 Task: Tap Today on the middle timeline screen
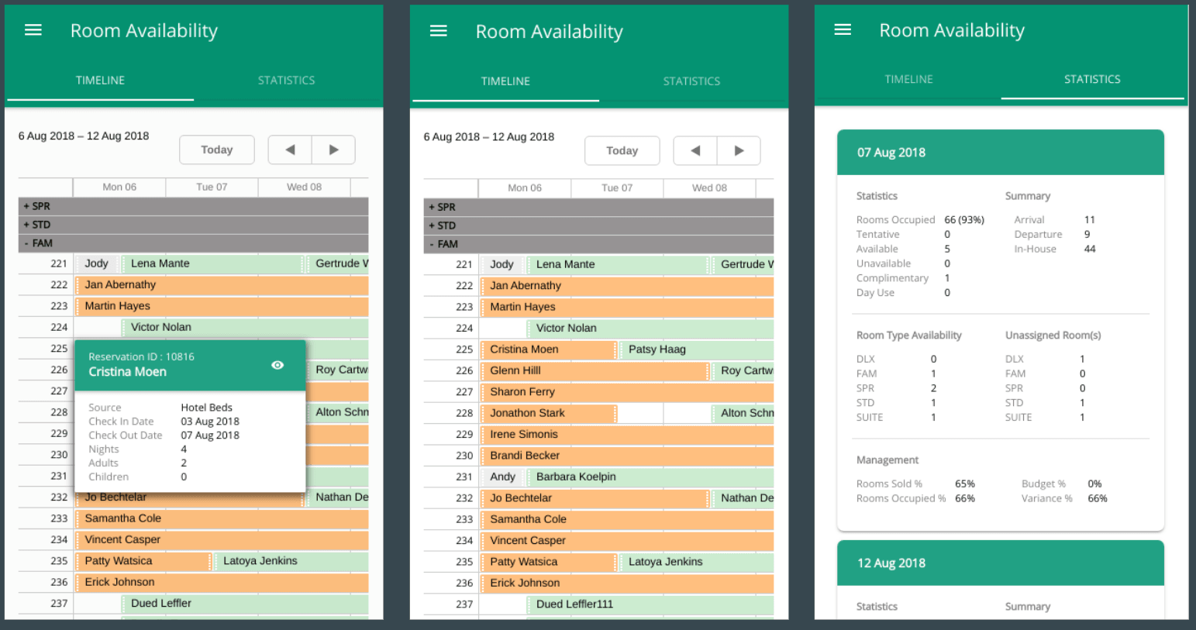[622, 150]
